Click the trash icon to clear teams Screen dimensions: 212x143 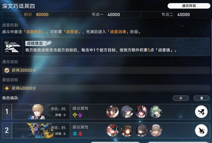(201, 98)
